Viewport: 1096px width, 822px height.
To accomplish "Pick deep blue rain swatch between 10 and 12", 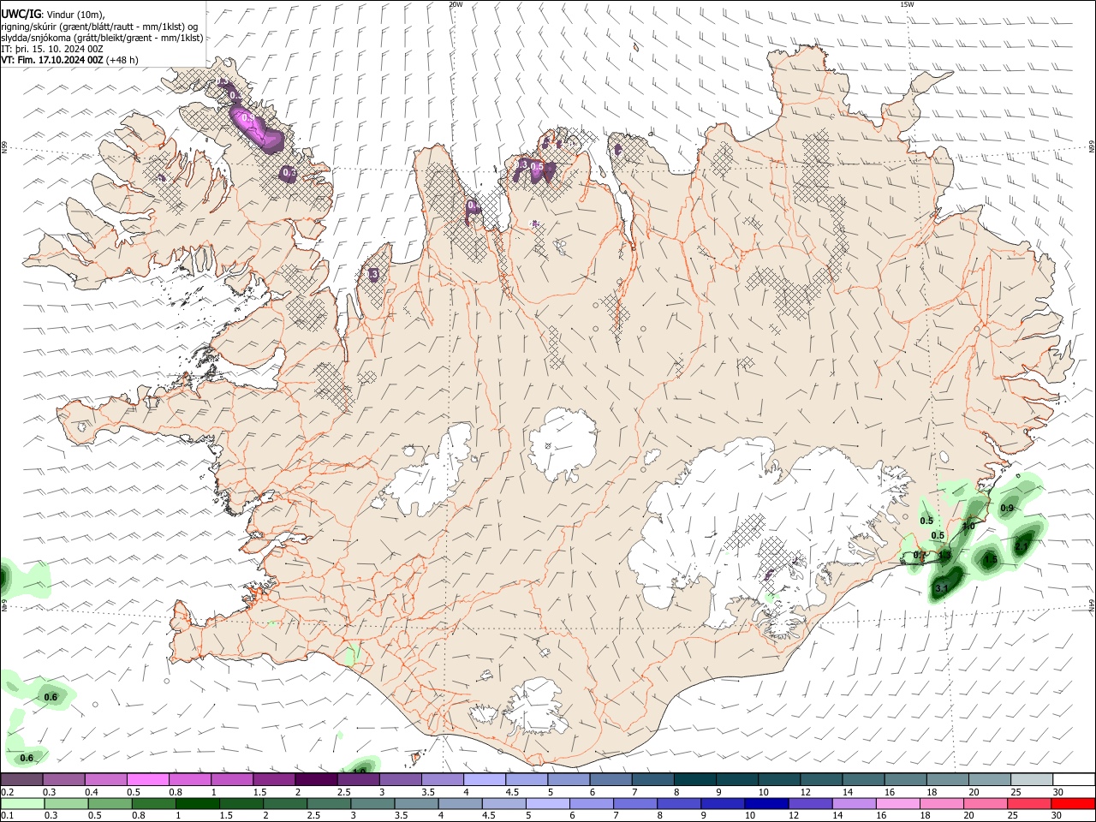I will pyautogui.click(x=767, y=803).
